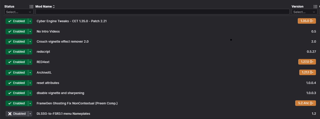The image size is (320, 119).
Task: Open status arrow for Crouch vignette effect remover
Action: coord(30,42)
